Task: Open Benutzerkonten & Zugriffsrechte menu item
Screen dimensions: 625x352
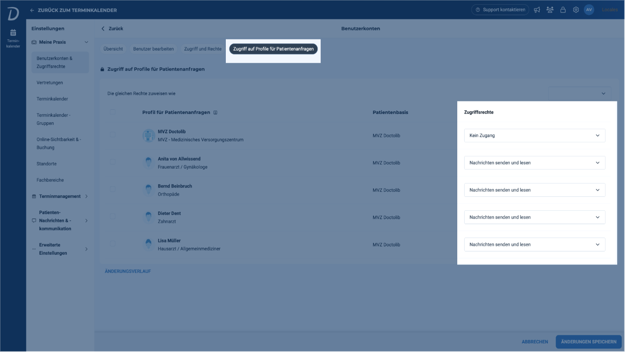Action: point(60,62)
